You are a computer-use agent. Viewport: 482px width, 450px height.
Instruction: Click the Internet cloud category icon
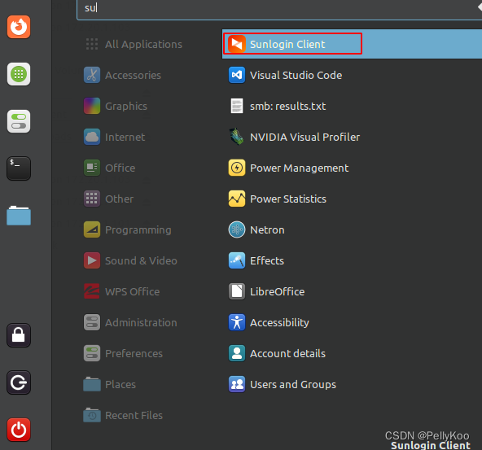click(x=92, y=137)
